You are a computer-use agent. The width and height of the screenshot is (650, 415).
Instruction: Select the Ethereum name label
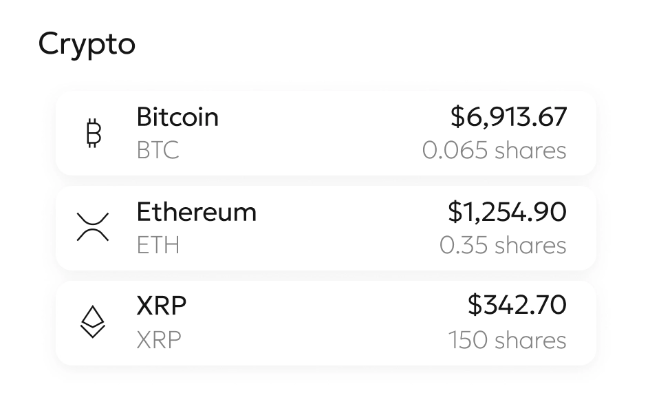[x=196, y=212]
